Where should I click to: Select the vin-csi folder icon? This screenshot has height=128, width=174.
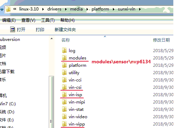click(x=64, y=87)
